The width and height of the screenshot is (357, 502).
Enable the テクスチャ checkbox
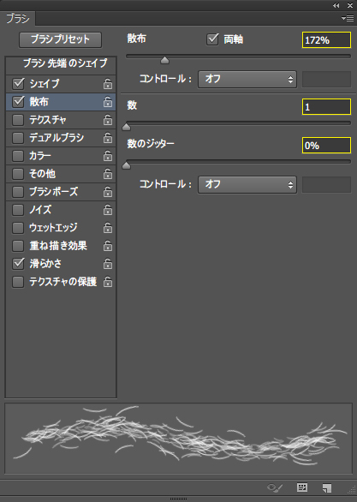(18, 120)
